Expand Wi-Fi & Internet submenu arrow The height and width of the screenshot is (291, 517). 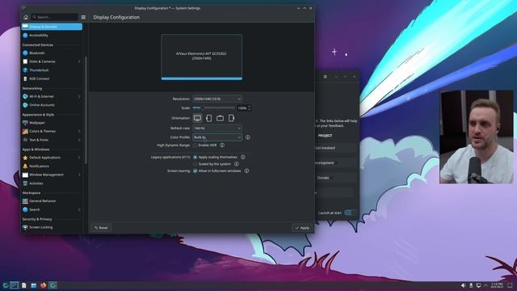(x=79, y=96)
